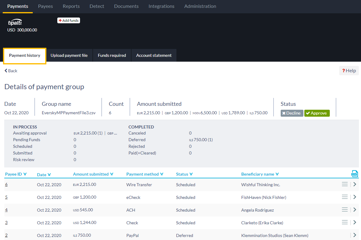Export table using the CSV icon
Screen dimensions: 361x240
click(354, 174)
